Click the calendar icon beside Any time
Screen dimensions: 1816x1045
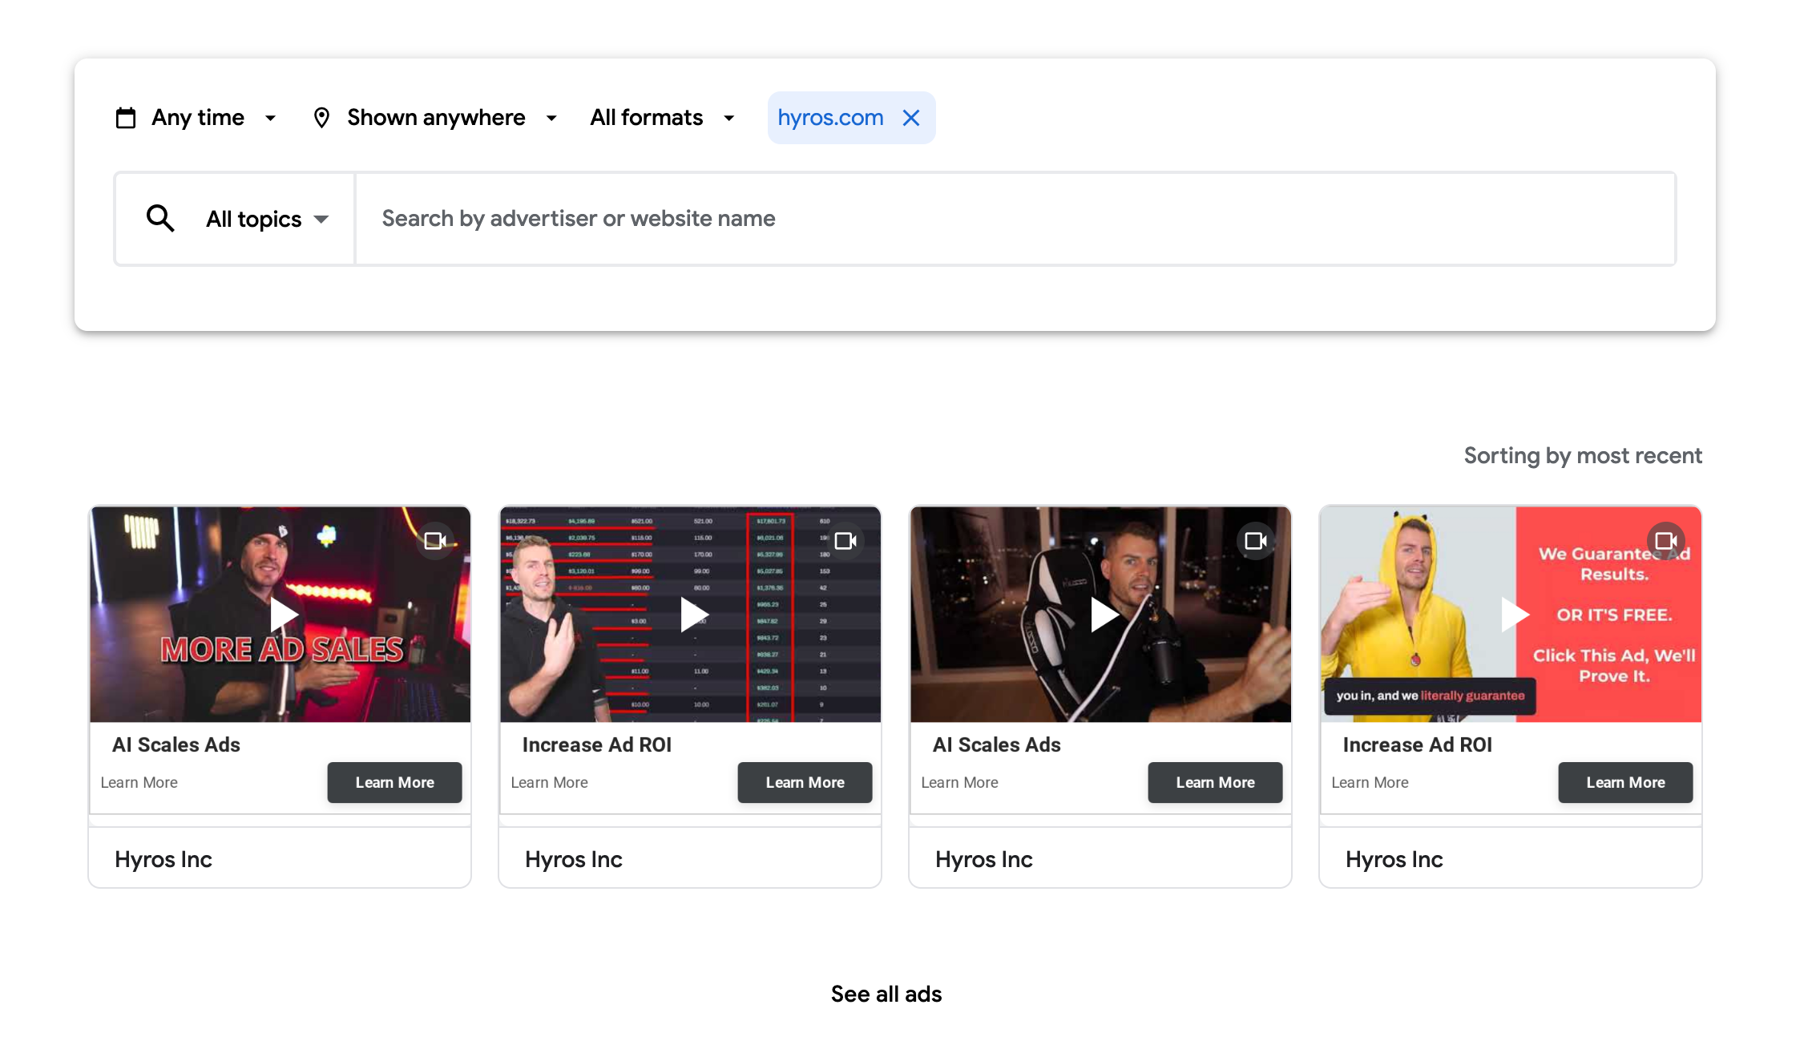point(126,117)
